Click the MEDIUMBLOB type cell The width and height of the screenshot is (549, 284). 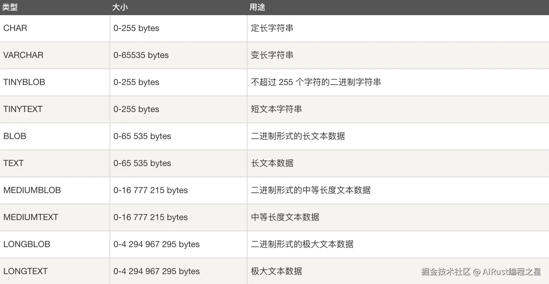pyautogui.click(x=32, y=190)
